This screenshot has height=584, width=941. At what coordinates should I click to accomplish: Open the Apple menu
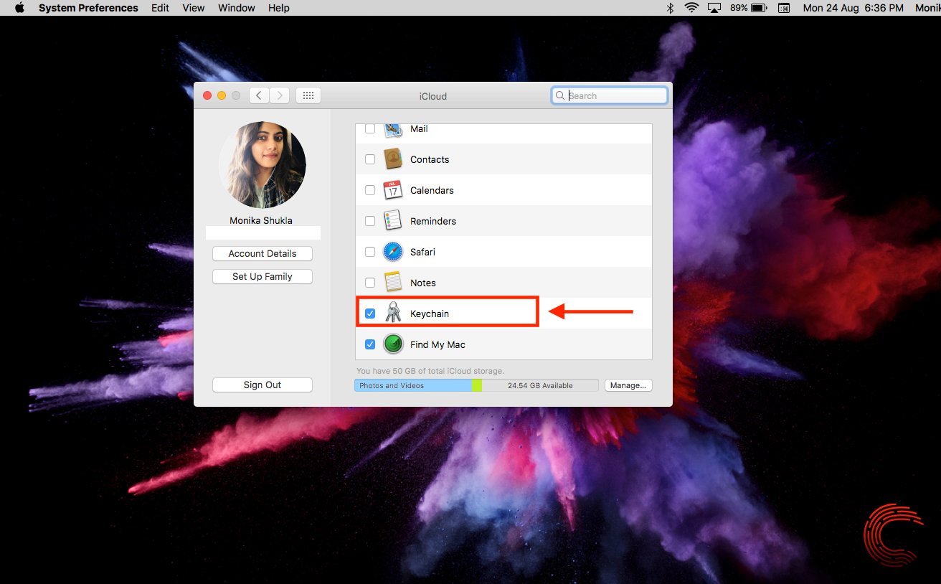click(19, 8)
